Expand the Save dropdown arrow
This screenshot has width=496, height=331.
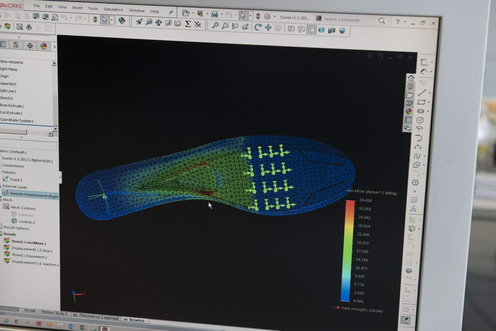[207, 14]
